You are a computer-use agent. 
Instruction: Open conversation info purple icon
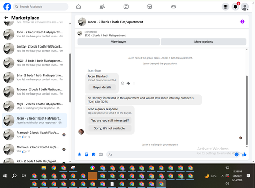click(242, 22)
